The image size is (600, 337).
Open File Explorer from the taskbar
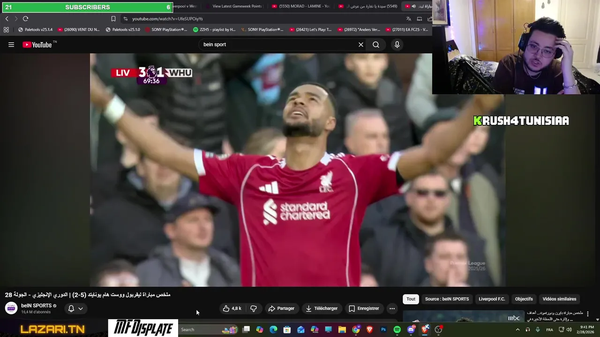click(x=342, y=330)
